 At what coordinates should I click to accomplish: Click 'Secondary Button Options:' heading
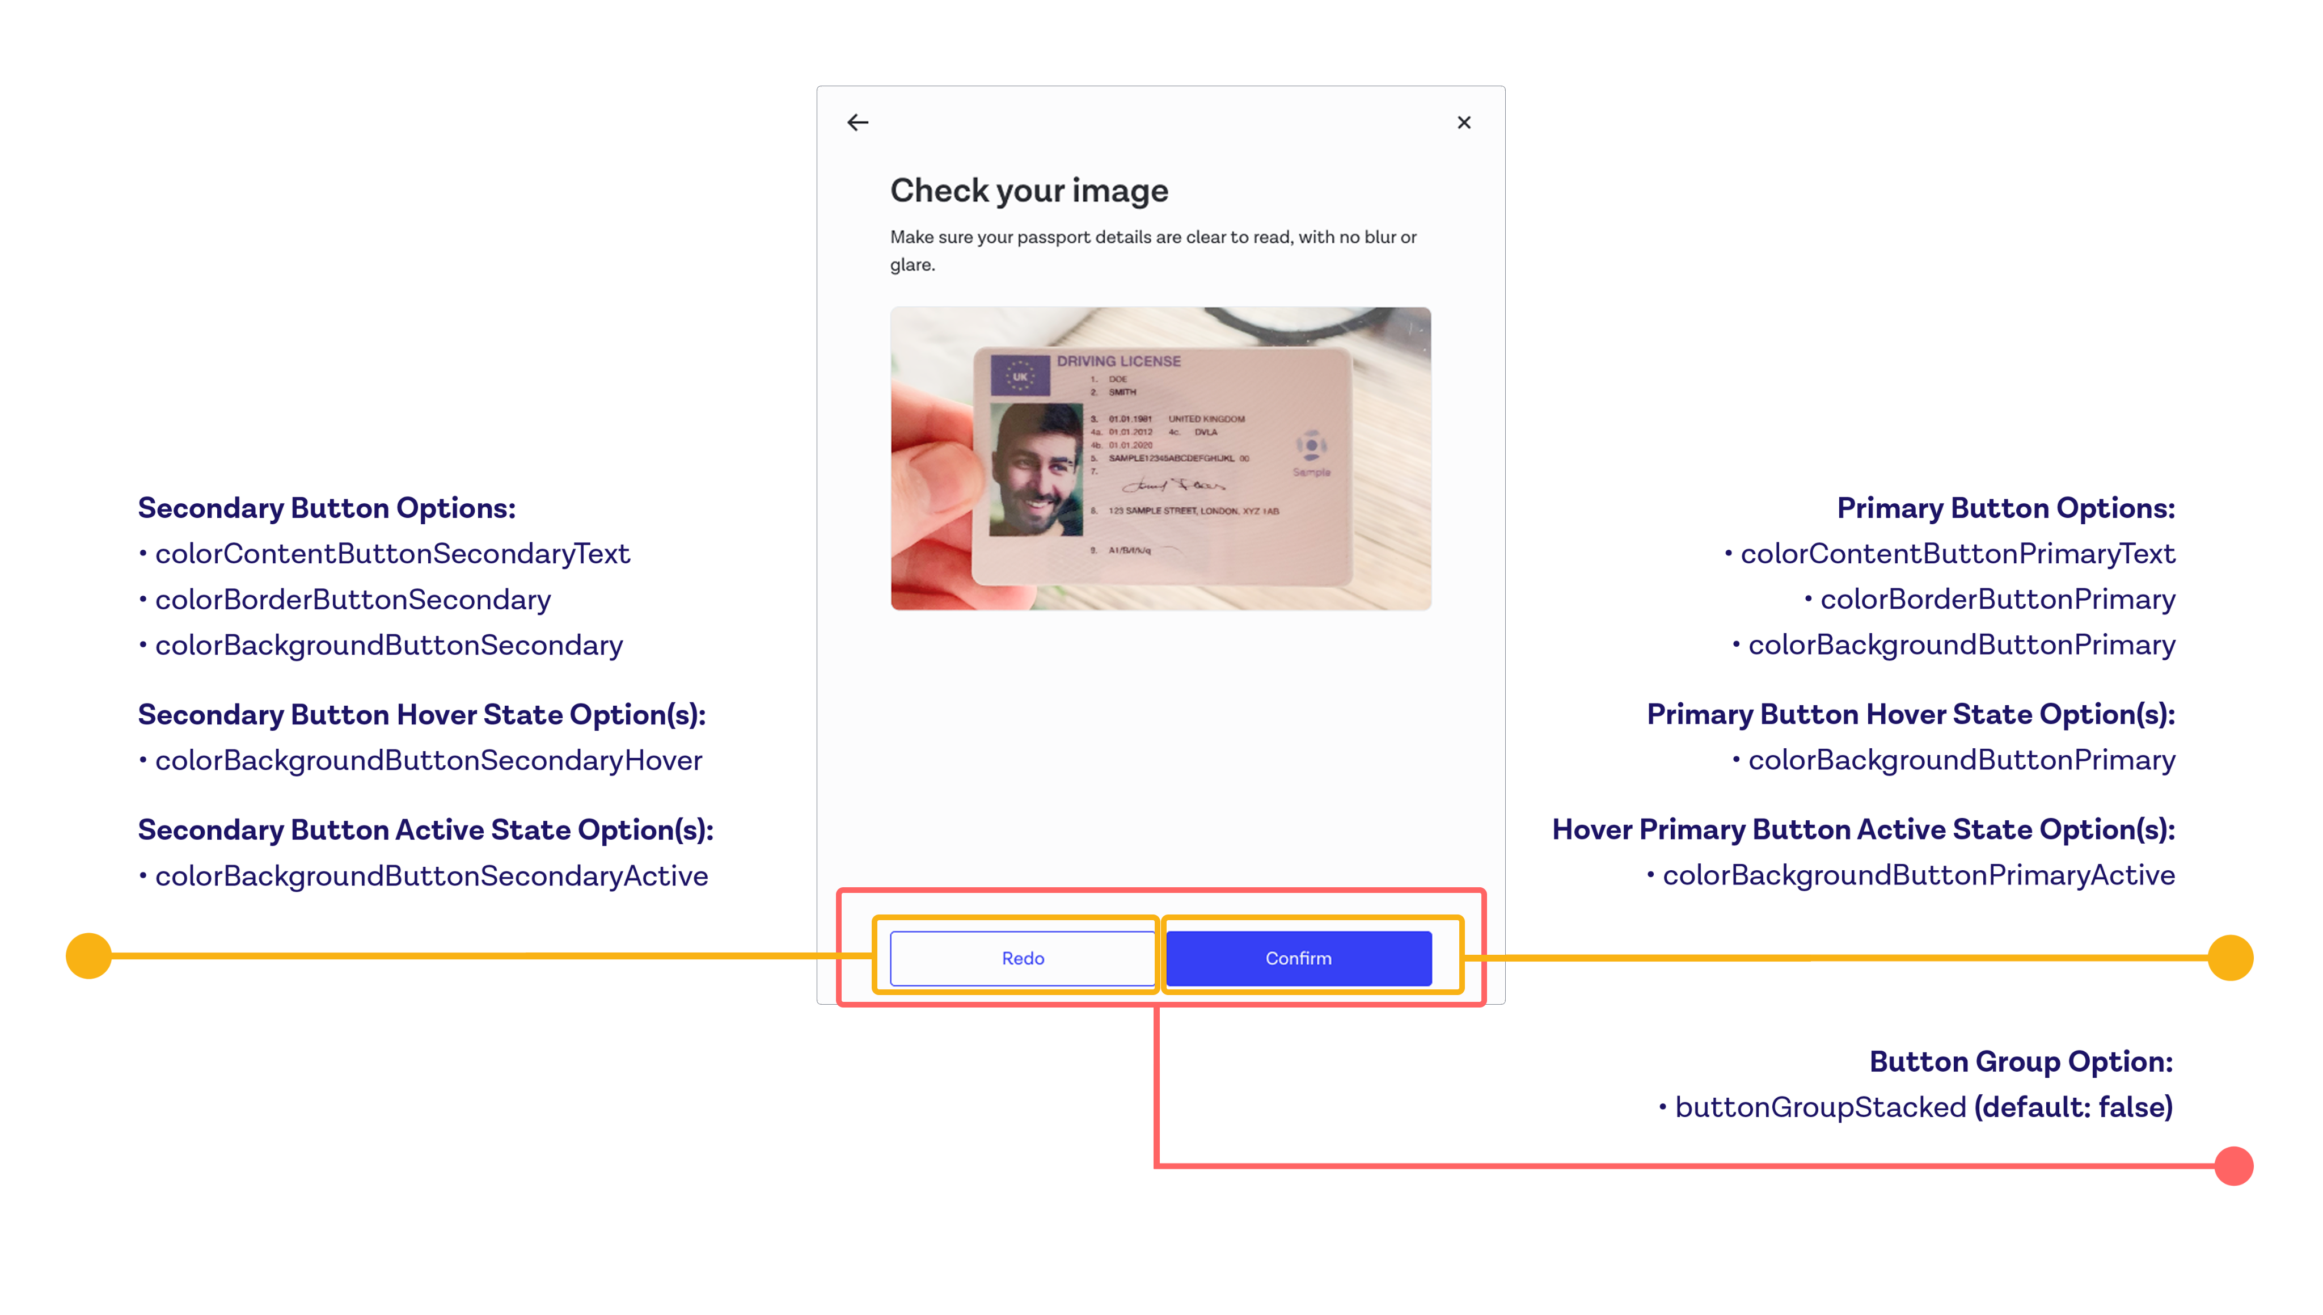pyautogui.click(x=326, y=508)
